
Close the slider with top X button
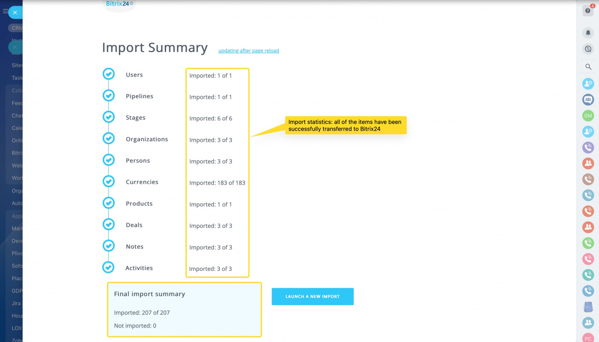click(x=15, y=13)
